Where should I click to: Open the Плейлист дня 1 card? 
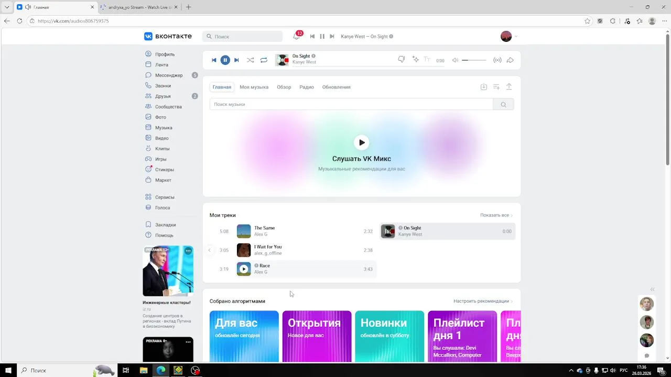[x=462, y=336]
